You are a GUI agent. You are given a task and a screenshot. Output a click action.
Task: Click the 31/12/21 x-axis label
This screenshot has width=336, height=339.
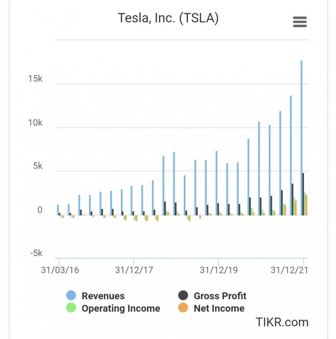tap(290, 270)
